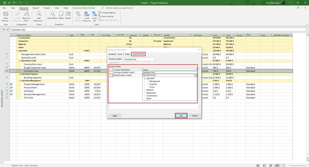Select Other in the ResBS tree
Viewport: 309px width, 167px height.
coord(149,98)
